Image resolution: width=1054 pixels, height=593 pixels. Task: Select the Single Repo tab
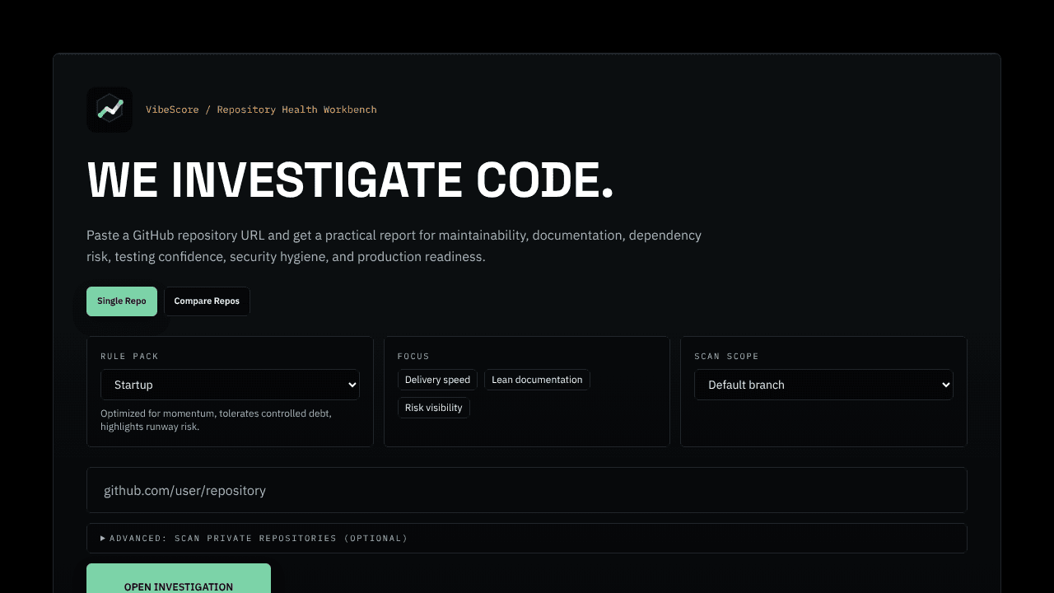122,301
